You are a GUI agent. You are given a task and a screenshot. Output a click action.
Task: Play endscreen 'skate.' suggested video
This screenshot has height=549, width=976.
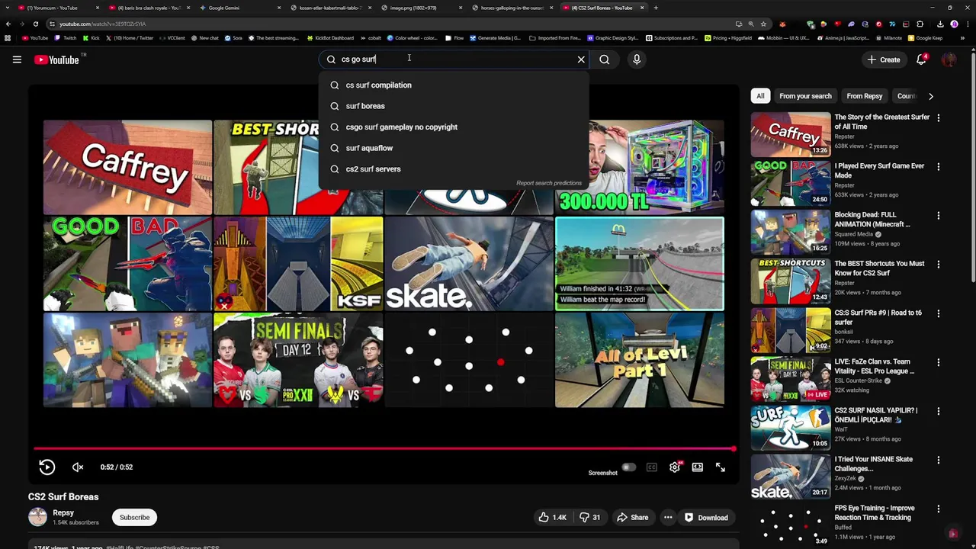(x=469, y=264)
